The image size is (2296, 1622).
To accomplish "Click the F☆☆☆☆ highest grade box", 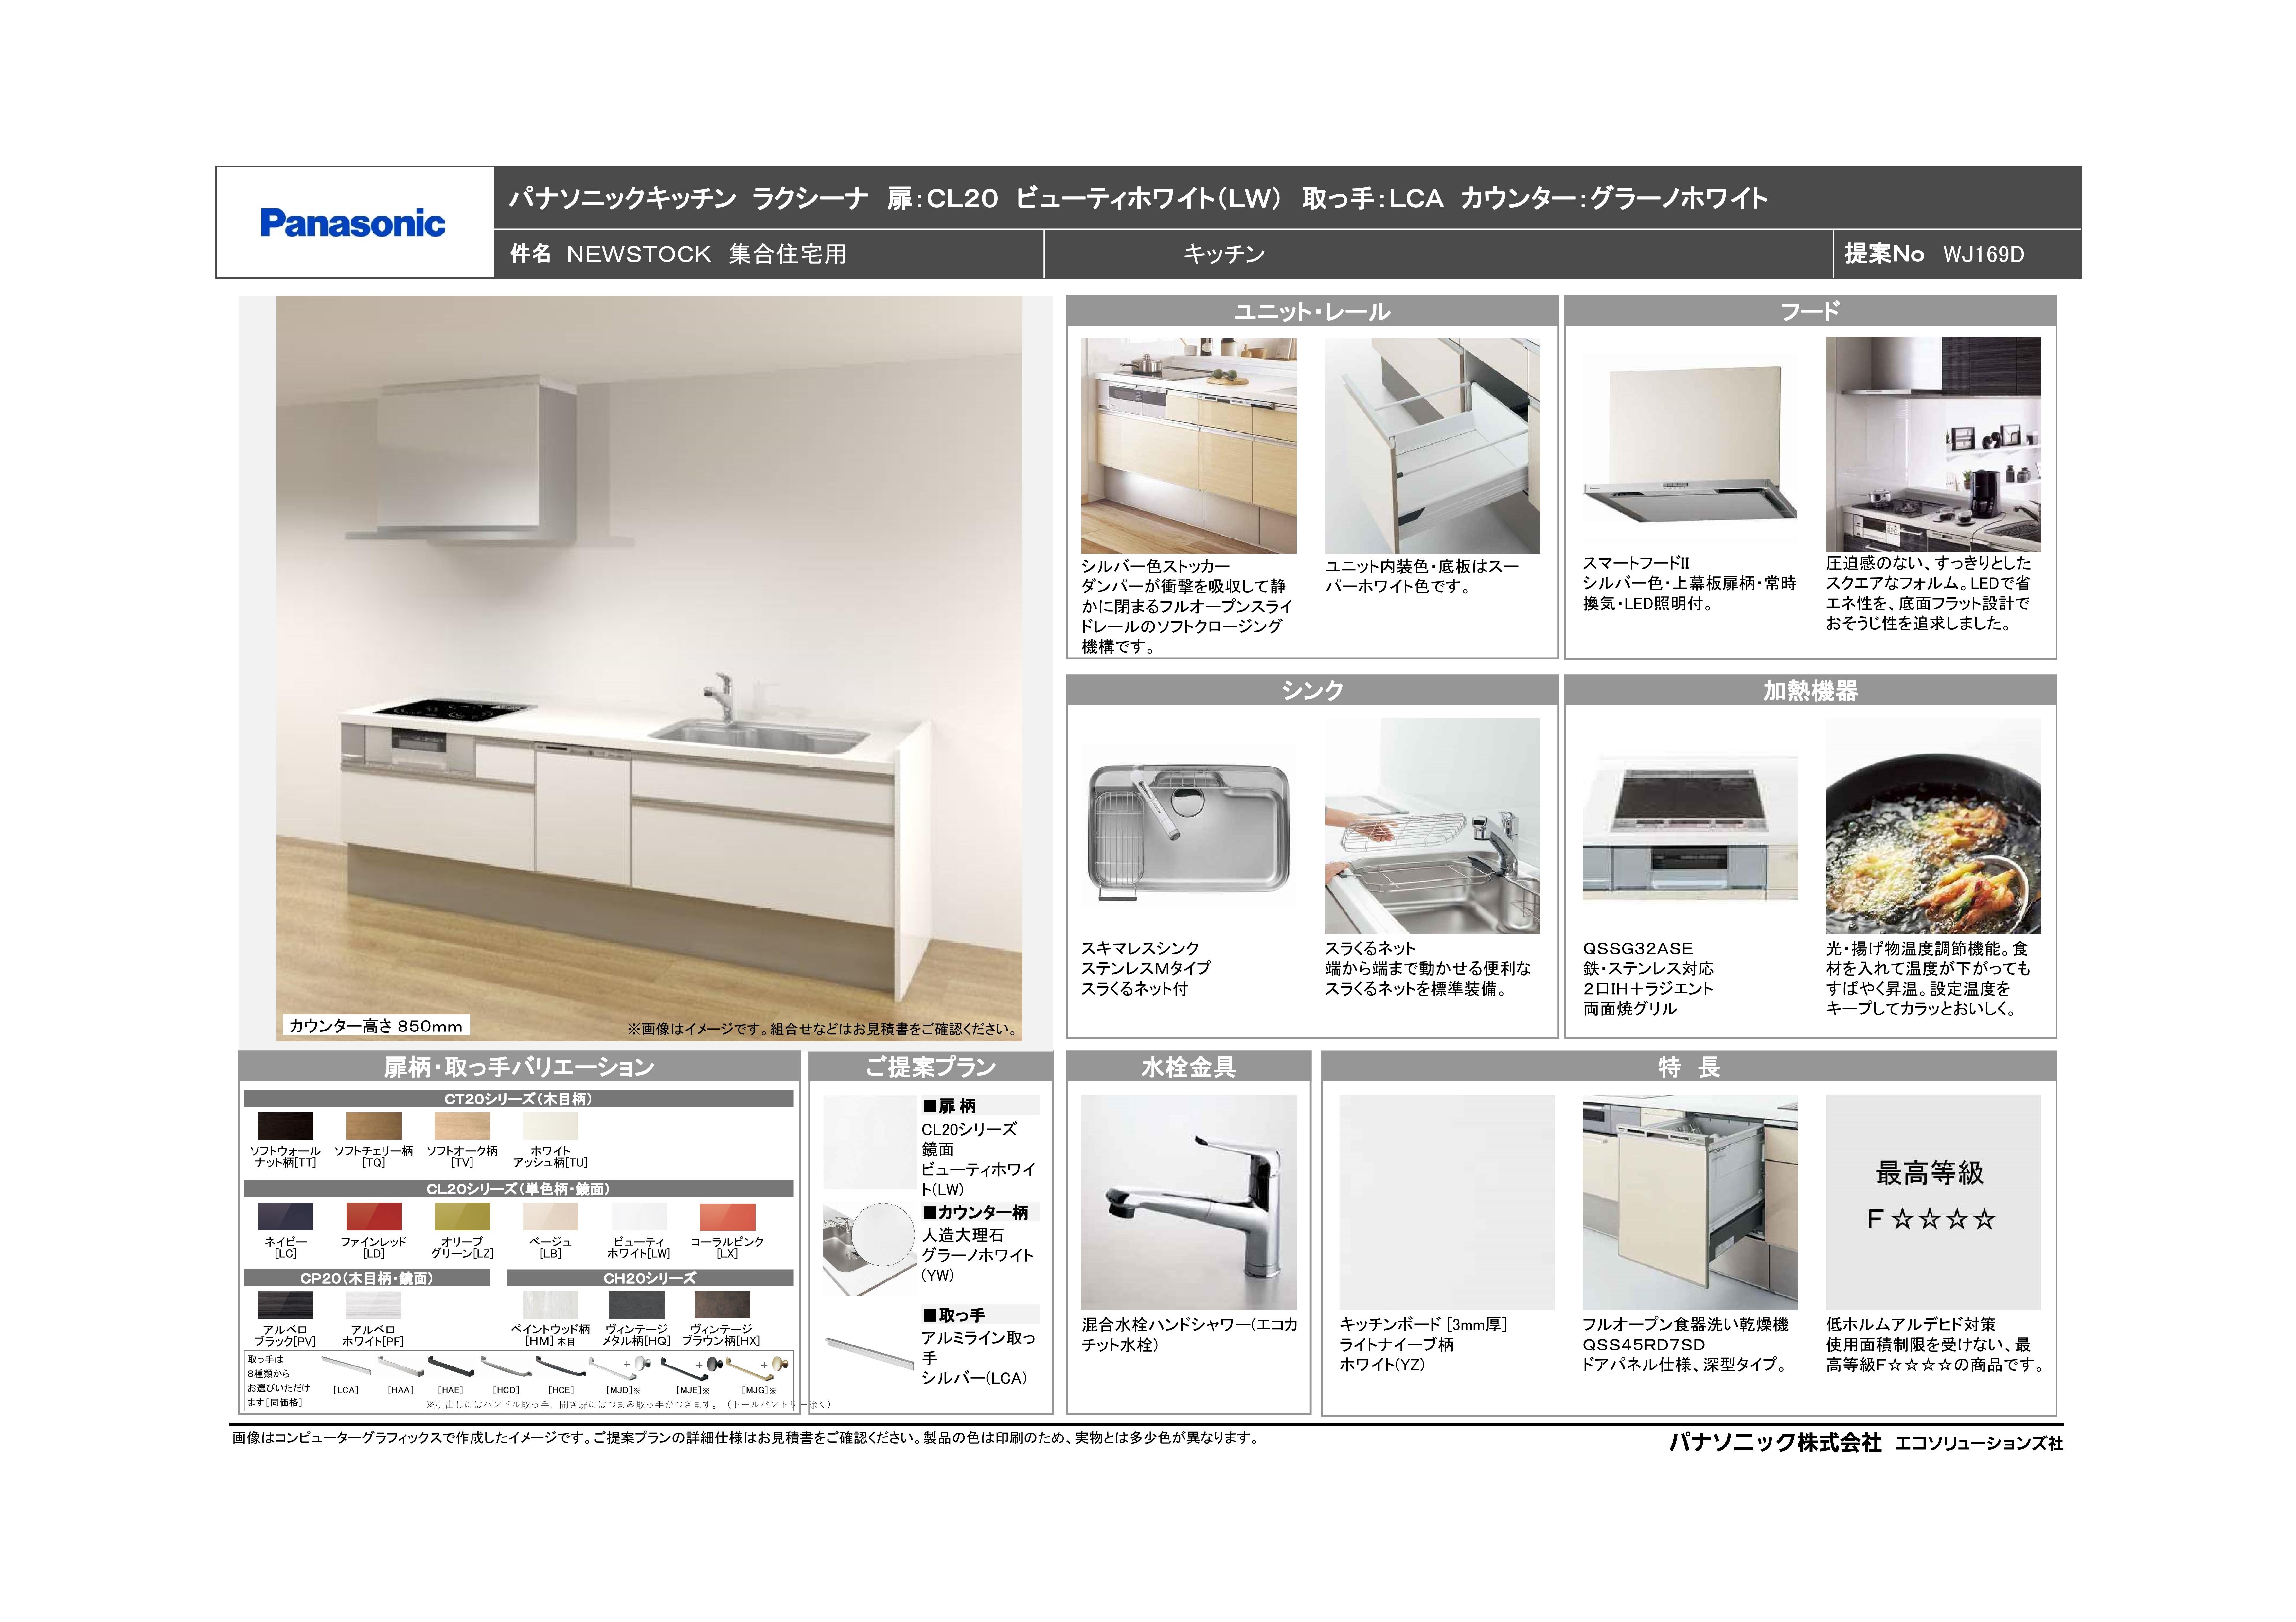I will point(1933,1202).
